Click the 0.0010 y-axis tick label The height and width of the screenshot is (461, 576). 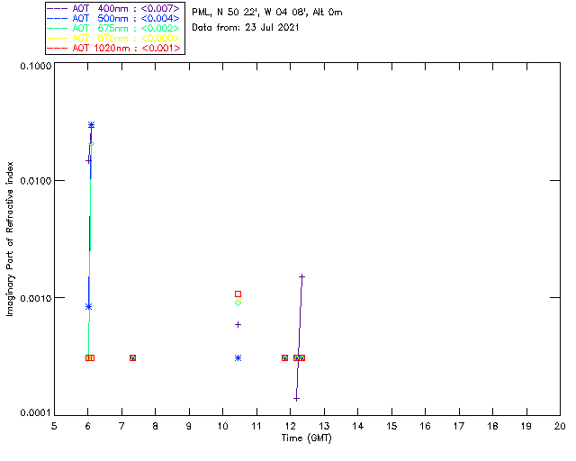pyautogui.click(x=36, y=298)
